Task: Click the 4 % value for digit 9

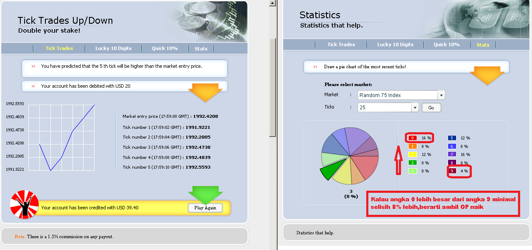Action: (464, 171)
